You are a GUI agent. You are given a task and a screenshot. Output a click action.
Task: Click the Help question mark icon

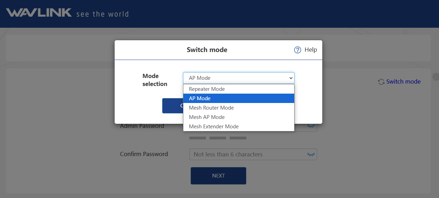point(297,50)
